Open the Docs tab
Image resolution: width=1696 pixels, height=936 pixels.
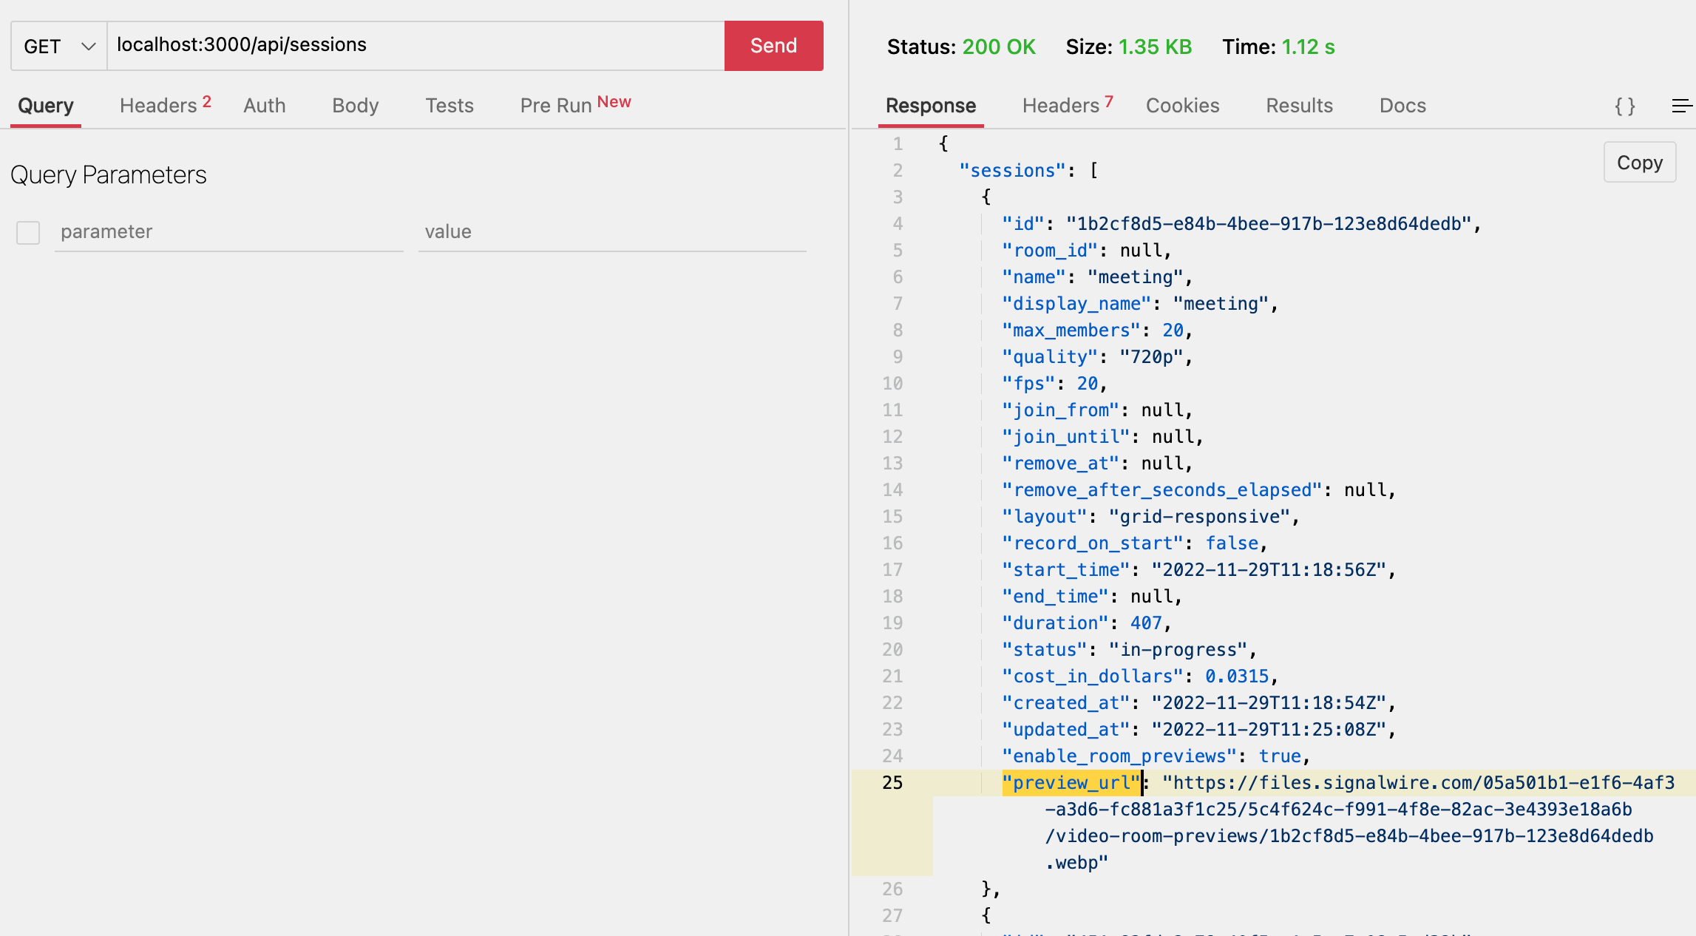(x=1402, y=105)
